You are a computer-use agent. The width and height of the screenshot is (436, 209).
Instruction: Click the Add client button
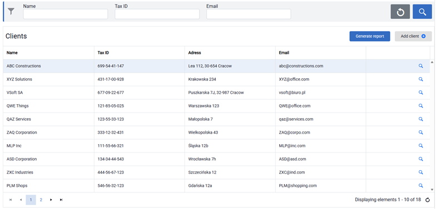(x=413, y=37)
